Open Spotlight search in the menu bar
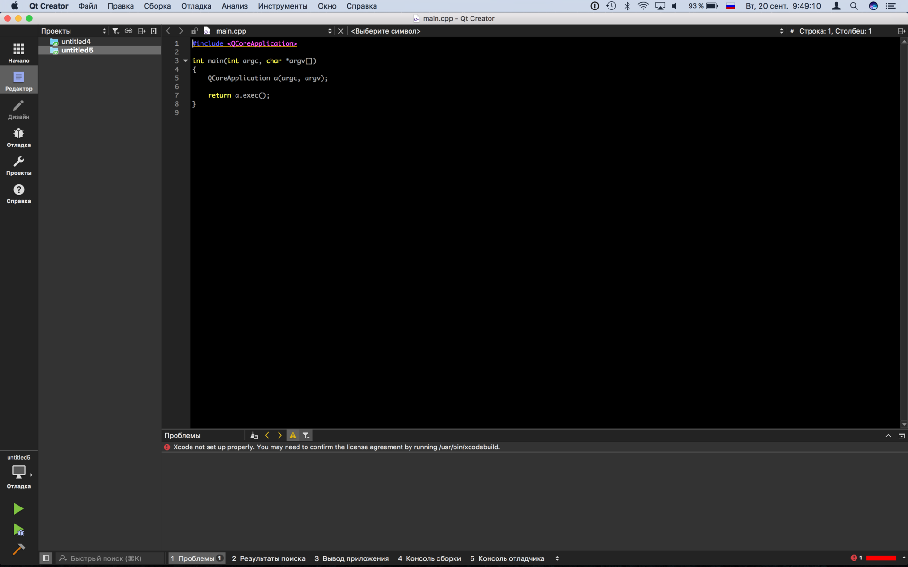Screen dimensions: 908x567 (854, 6)
